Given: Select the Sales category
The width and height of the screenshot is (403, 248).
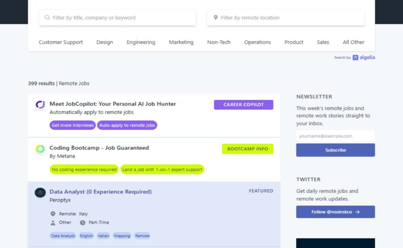Looking at the screenshot, I should point(323,42).
